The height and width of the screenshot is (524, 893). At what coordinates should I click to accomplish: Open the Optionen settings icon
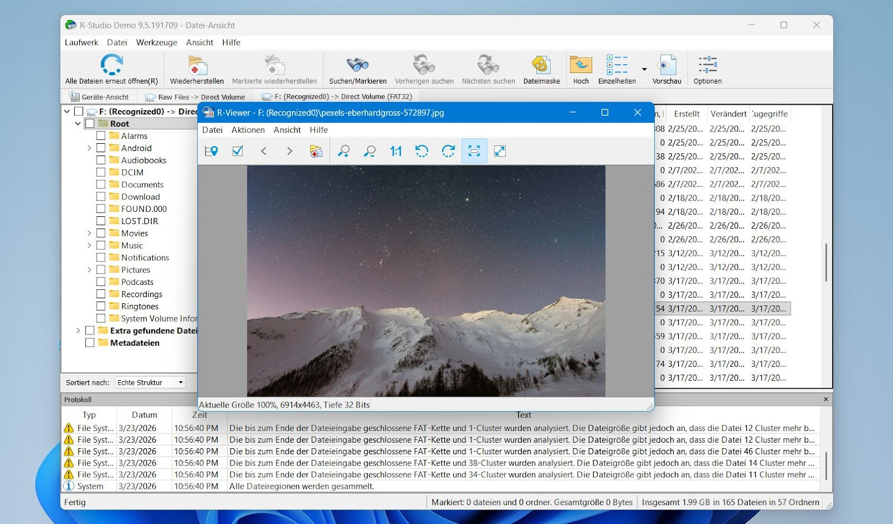[x=707, y=66]
